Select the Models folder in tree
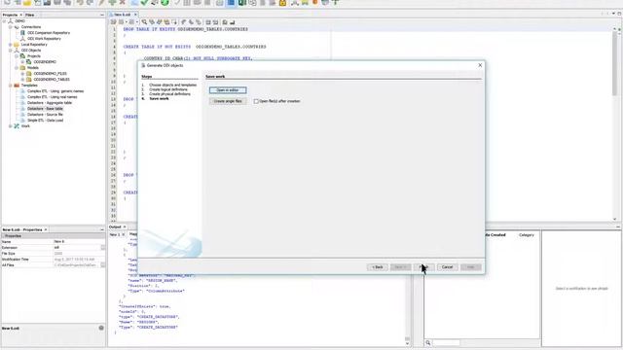623x350 pixels. point(32,68)
